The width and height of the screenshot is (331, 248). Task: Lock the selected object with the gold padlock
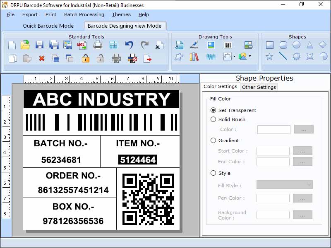click(x=86, y=58)
